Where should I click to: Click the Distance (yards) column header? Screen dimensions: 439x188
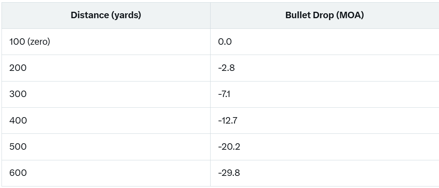[106, 16]
